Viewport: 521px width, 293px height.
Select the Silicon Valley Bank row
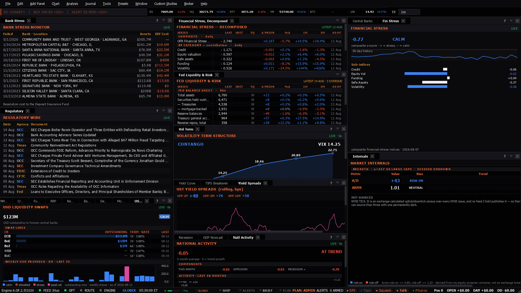click(x=86, y=91)
